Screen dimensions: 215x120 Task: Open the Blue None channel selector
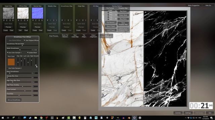tap(123, 19)
